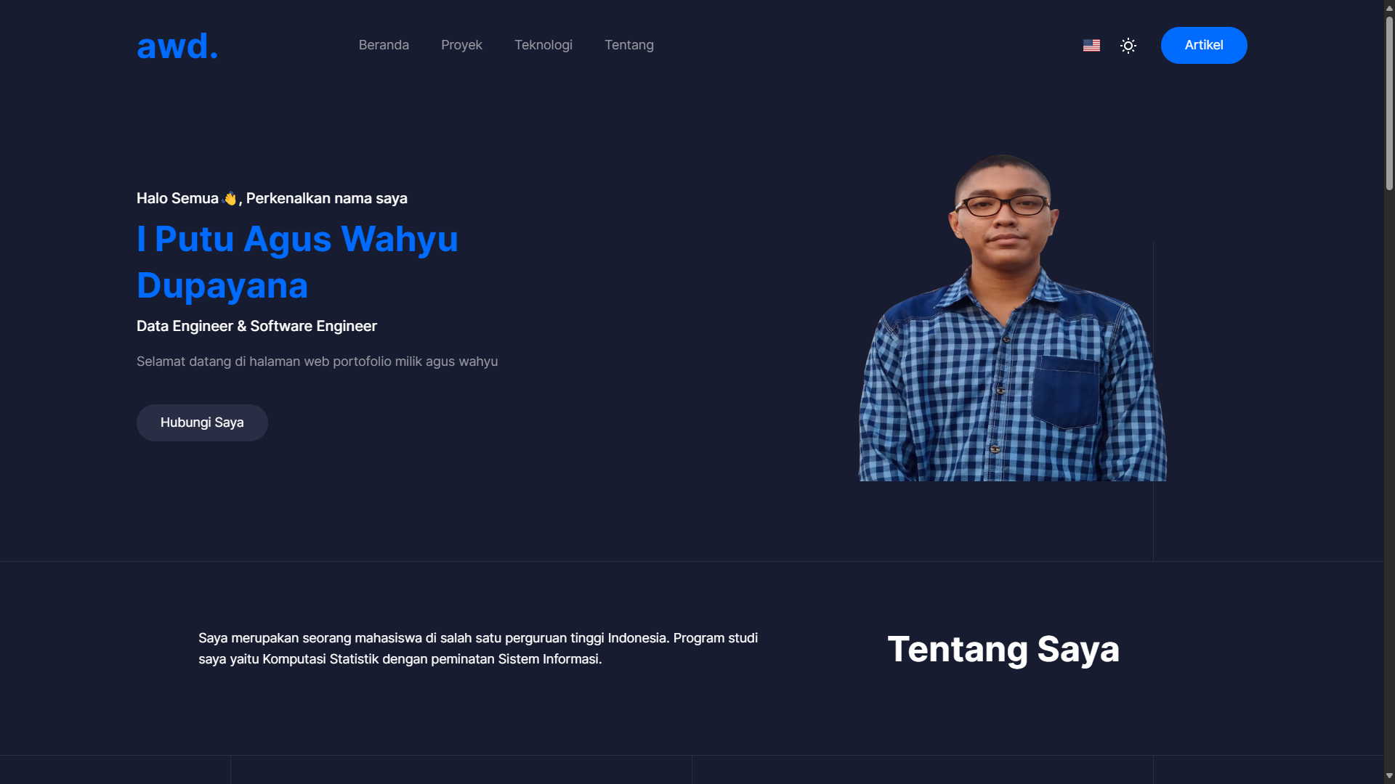Select the Teknologi nav item
Viewport: 1395px width, 784px height.
pyautogui.click(x=543, y=45)
